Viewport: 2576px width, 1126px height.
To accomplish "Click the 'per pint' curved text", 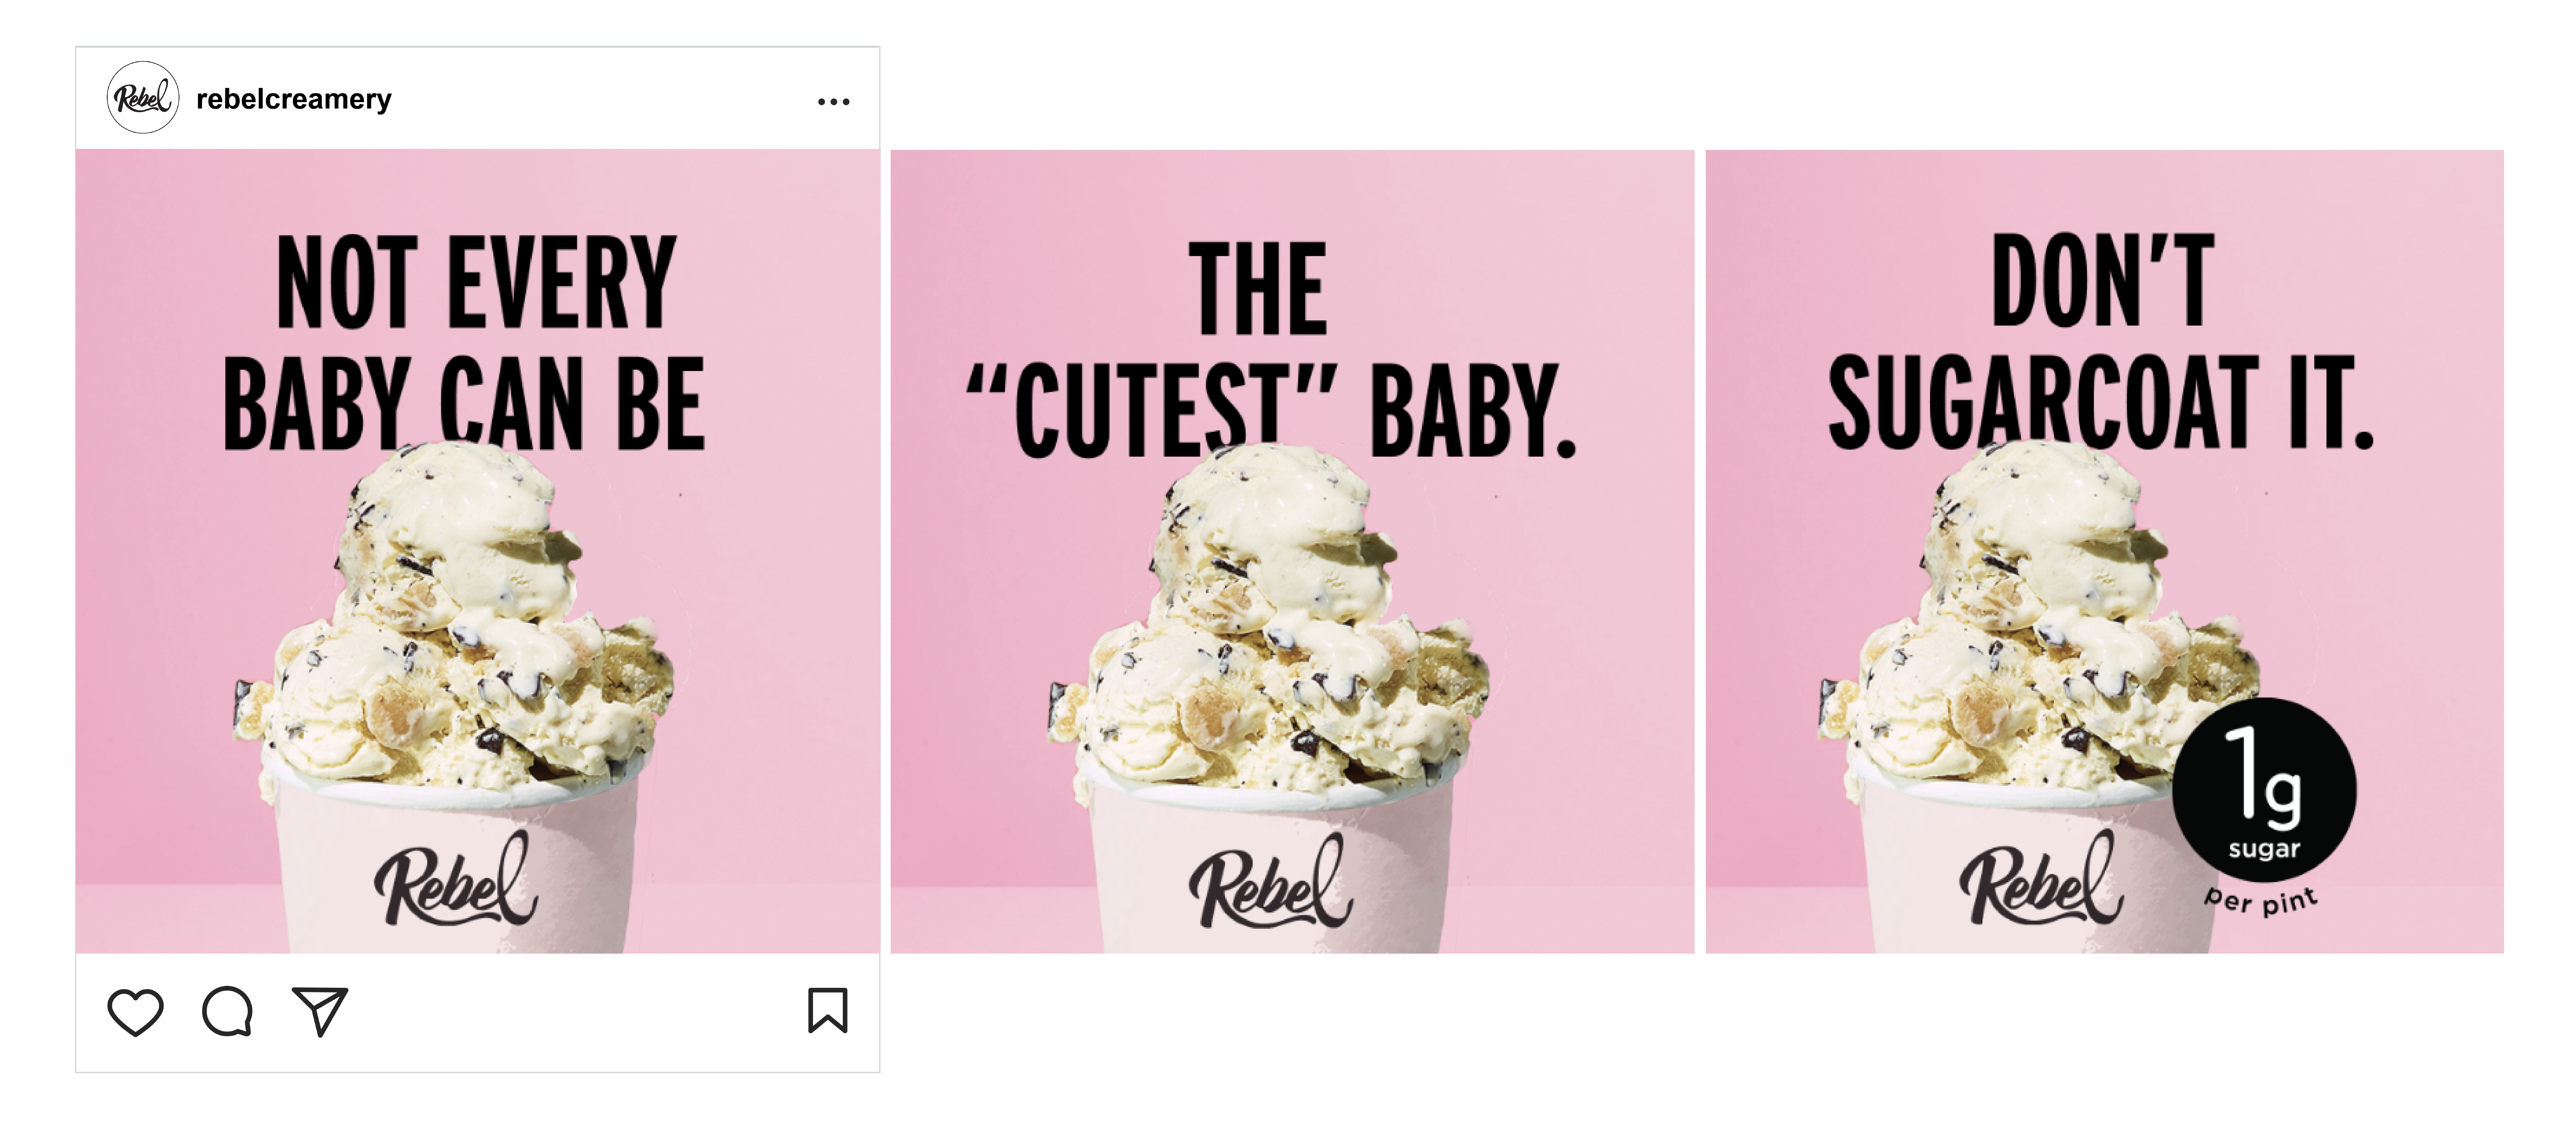I will (x=2261, y=900).
